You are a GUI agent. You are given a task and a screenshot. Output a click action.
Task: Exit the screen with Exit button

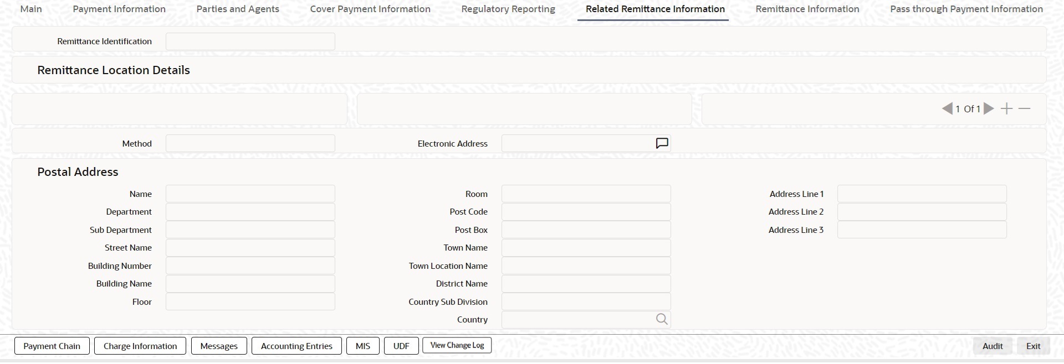point(1034,346)
